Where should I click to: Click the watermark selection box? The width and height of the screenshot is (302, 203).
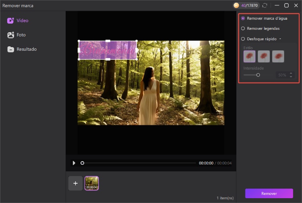coord(108,50)
